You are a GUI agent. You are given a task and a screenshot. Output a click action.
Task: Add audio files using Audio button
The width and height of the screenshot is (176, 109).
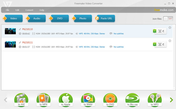coord(36,18)
